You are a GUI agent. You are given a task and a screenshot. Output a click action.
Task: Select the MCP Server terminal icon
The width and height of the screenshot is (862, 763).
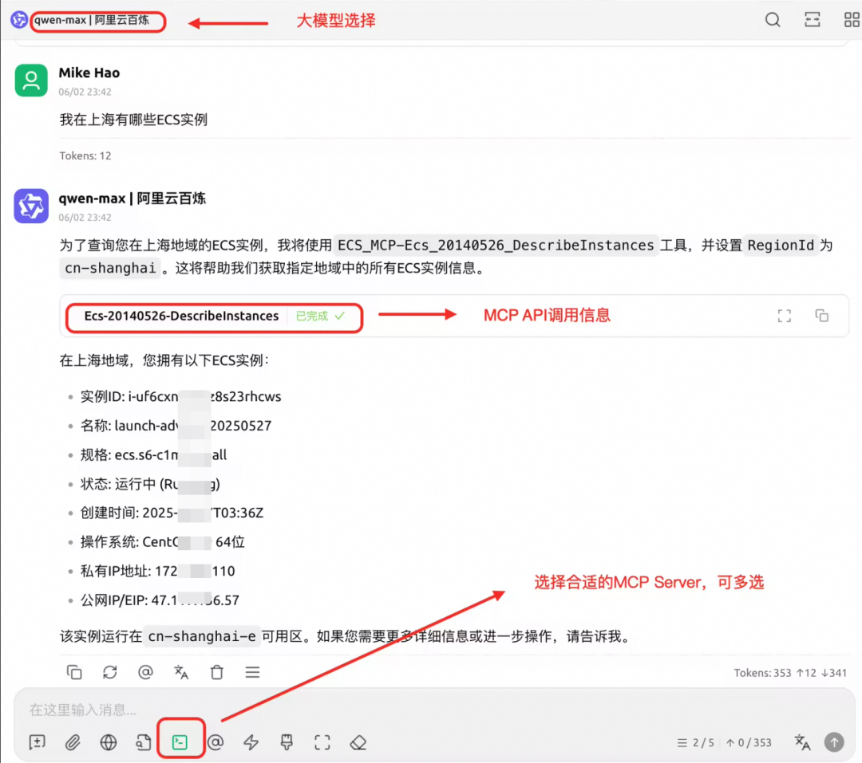point(180,742)
